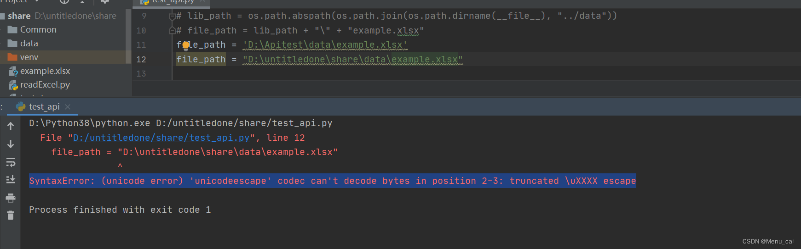Click the Down the Stack Trace arrow
Screen dimensions: 801x249
[11, 144]
